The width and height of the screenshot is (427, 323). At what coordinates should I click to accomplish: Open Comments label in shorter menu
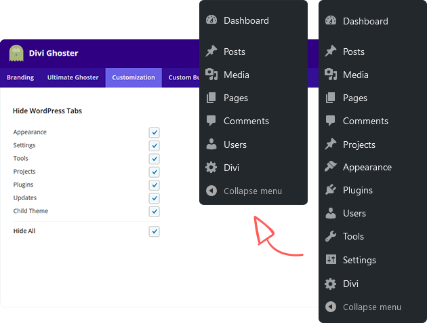(x=246, y=121)
